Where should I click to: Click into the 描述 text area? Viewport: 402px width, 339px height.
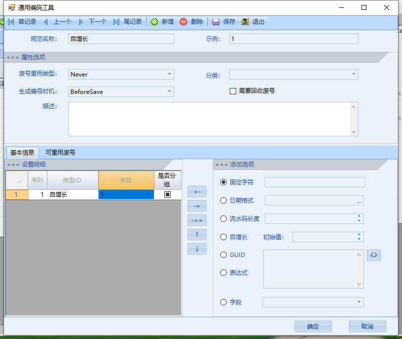click(x=209, y=119)
